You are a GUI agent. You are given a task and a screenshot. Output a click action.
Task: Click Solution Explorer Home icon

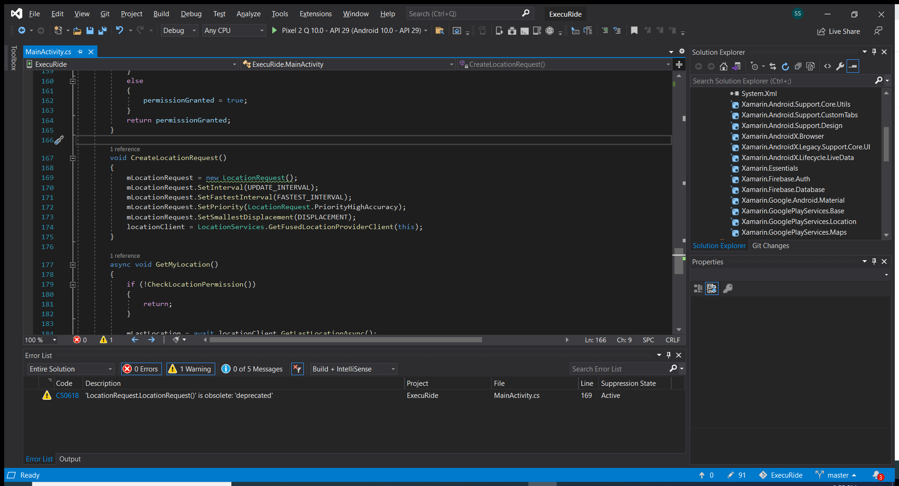[724, 66]
